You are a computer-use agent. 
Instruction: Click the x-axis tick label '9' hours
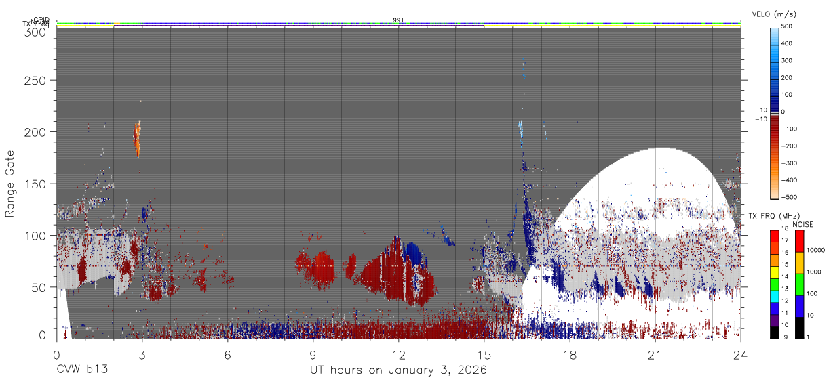(x=313, y=355)
